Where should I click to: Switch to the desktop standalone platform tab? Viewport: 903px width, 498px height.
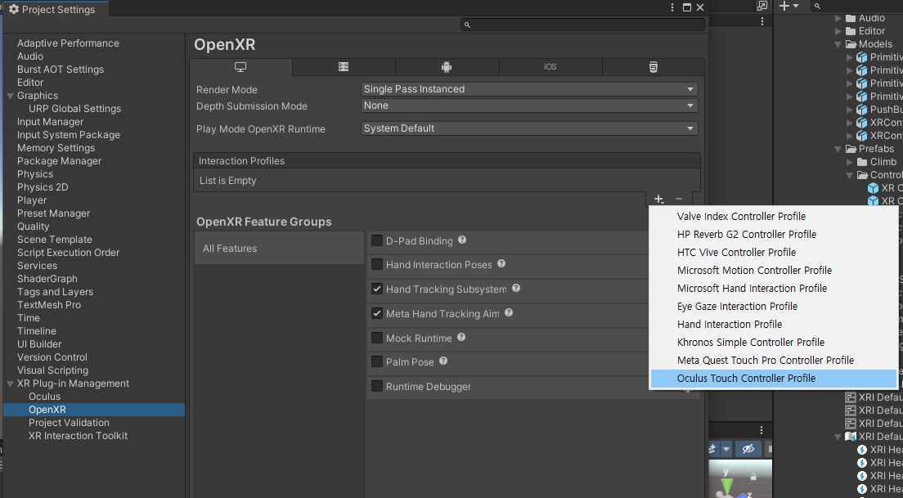[x=240, y=67]
